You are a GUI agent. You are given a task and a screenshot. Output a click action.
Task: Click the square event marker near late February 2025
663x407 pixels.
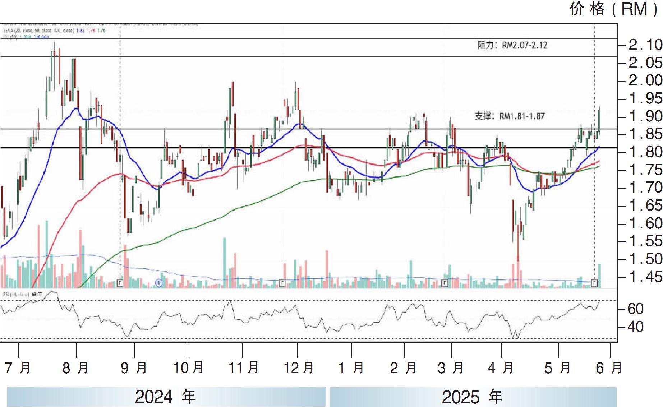(445, 283)
